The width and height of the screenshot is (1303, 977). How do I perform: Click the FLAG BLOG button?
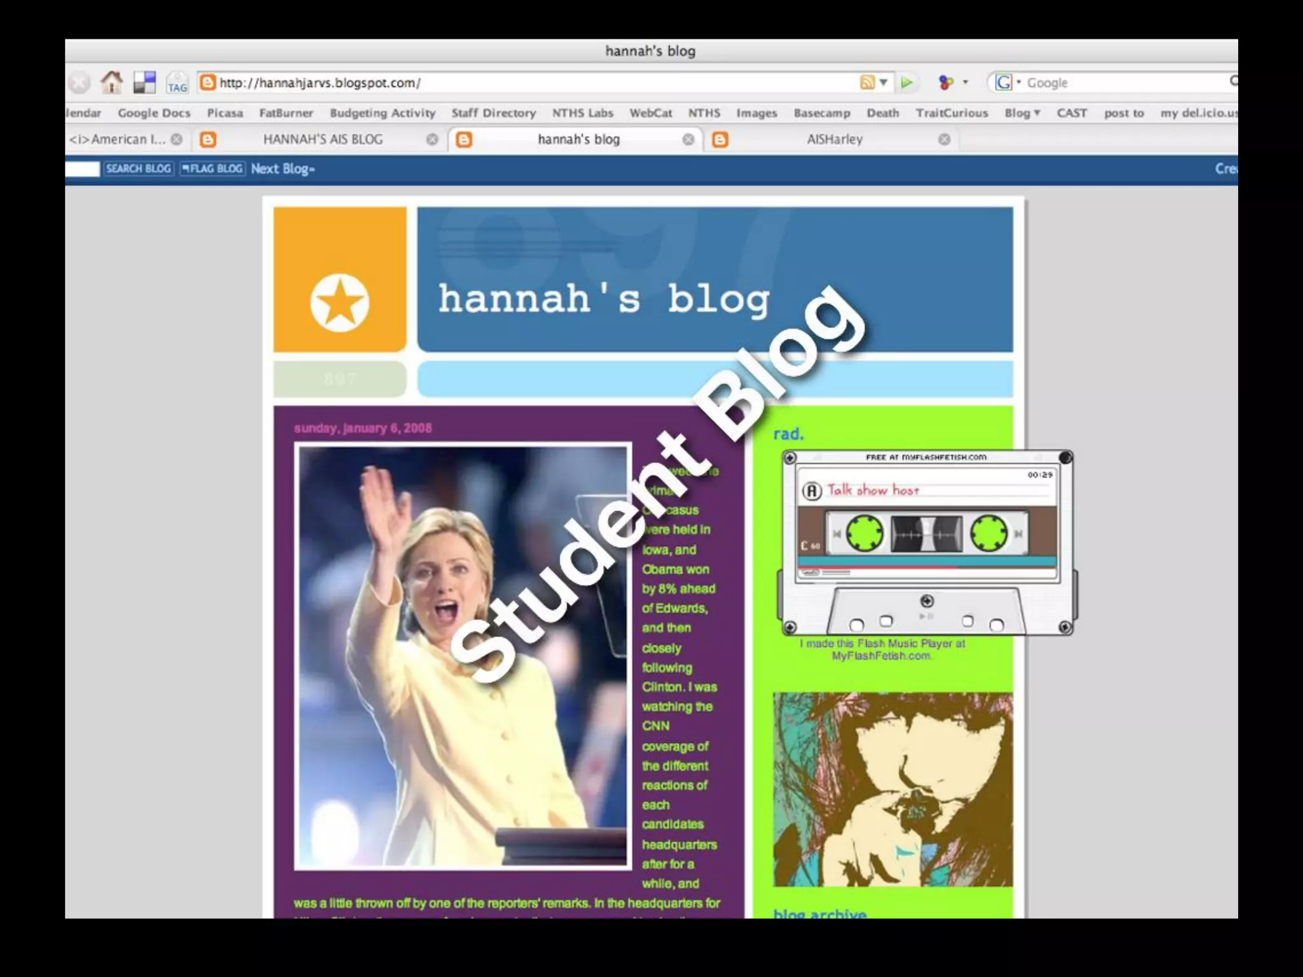click(x=212, y=169)
